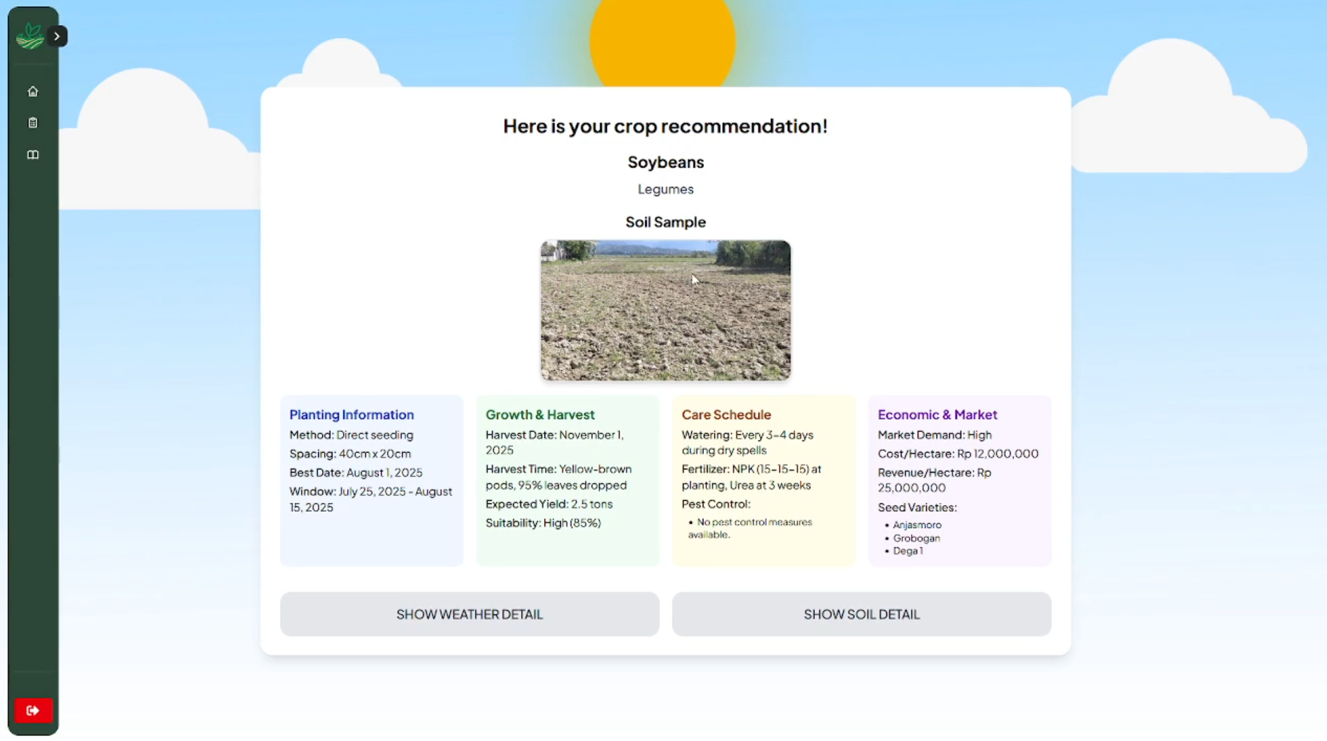Screen dimensions: 1327x741
Task: Click SHOW SOIL DETAIL button
Action: 861,614
